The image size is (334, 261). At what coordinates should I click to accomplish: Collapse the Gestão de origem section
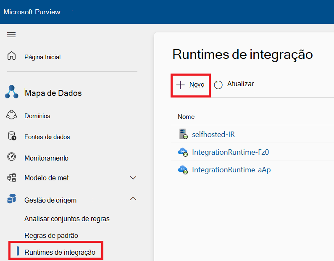coord(133,198)
